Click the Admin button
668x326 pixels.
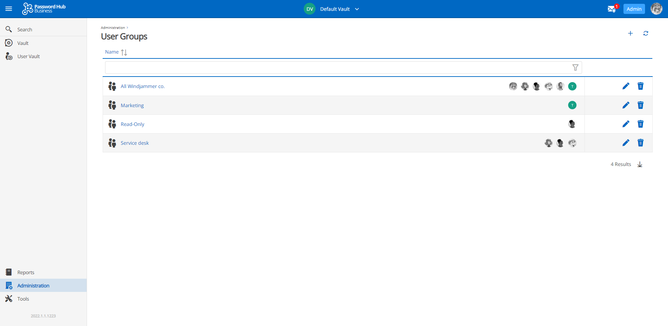click(x=634, y=9)
